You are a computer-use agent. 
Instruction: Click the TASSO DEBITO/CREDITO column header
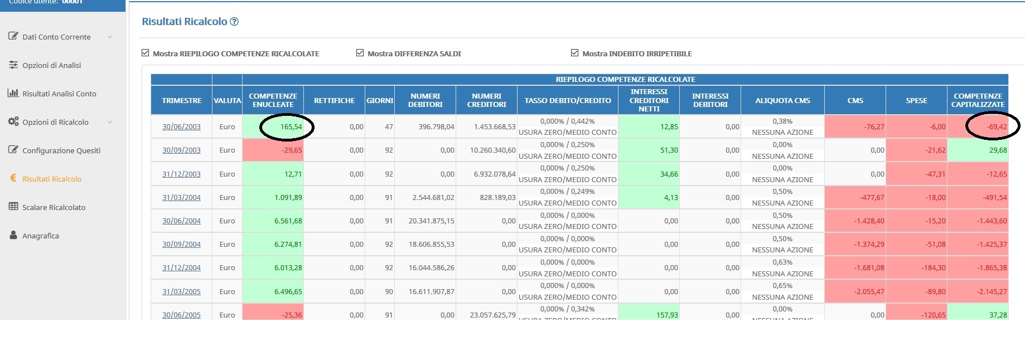[568, 100]
